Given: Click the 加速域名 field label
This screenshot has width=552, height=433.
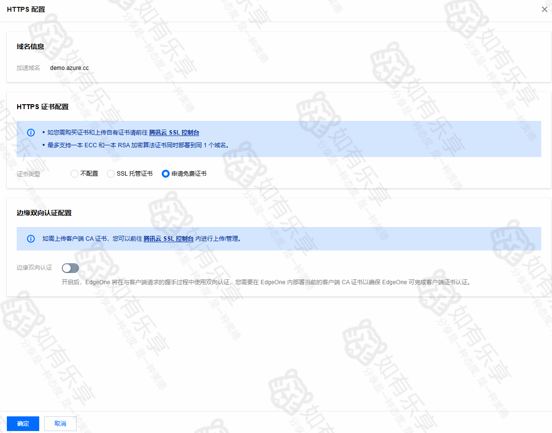Looking at the screenshot, I should (28, 68).
